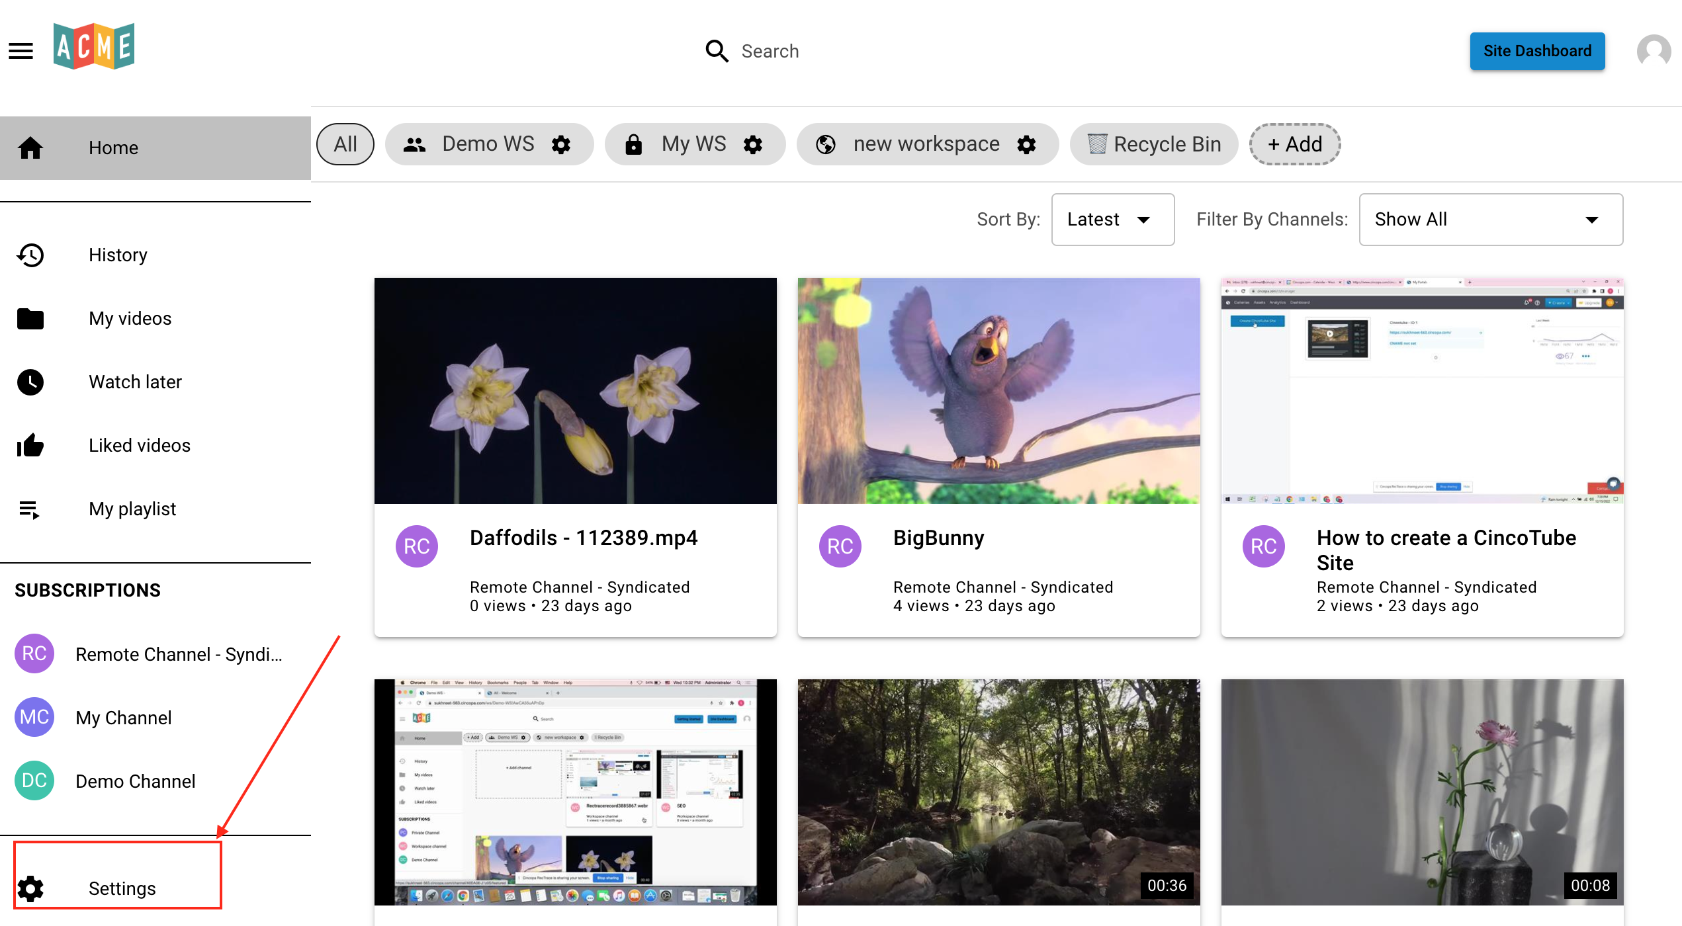Click the new workspace gear icon
Viewport: 1682px width, 926px height.
coord(1026,144)
